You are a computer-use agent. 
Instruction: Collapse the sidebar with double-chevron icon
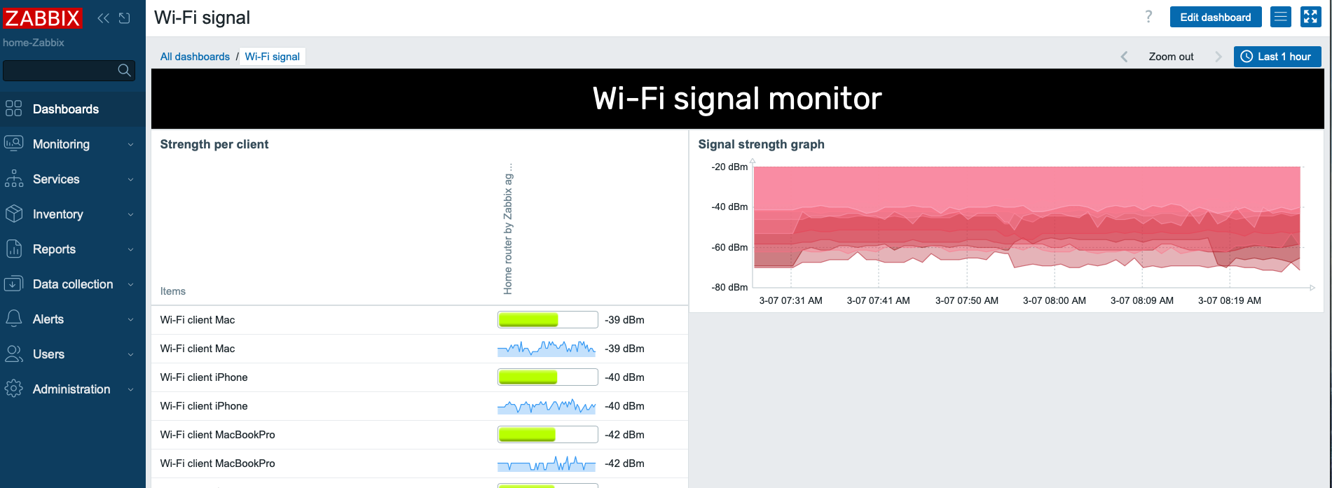click(104, 18)
